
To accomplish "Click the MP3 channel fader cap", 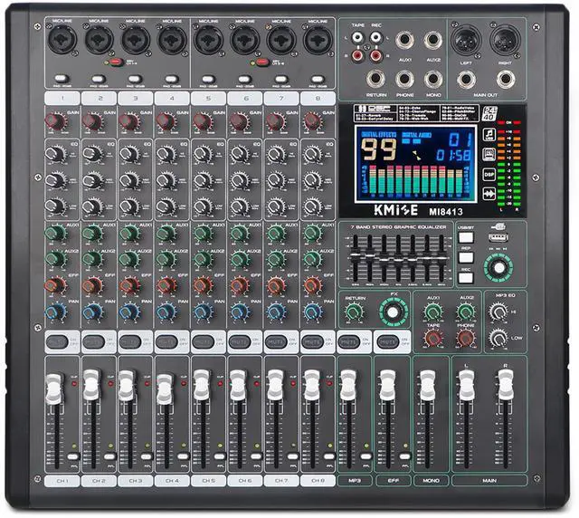I will click(x=348, y=385).
